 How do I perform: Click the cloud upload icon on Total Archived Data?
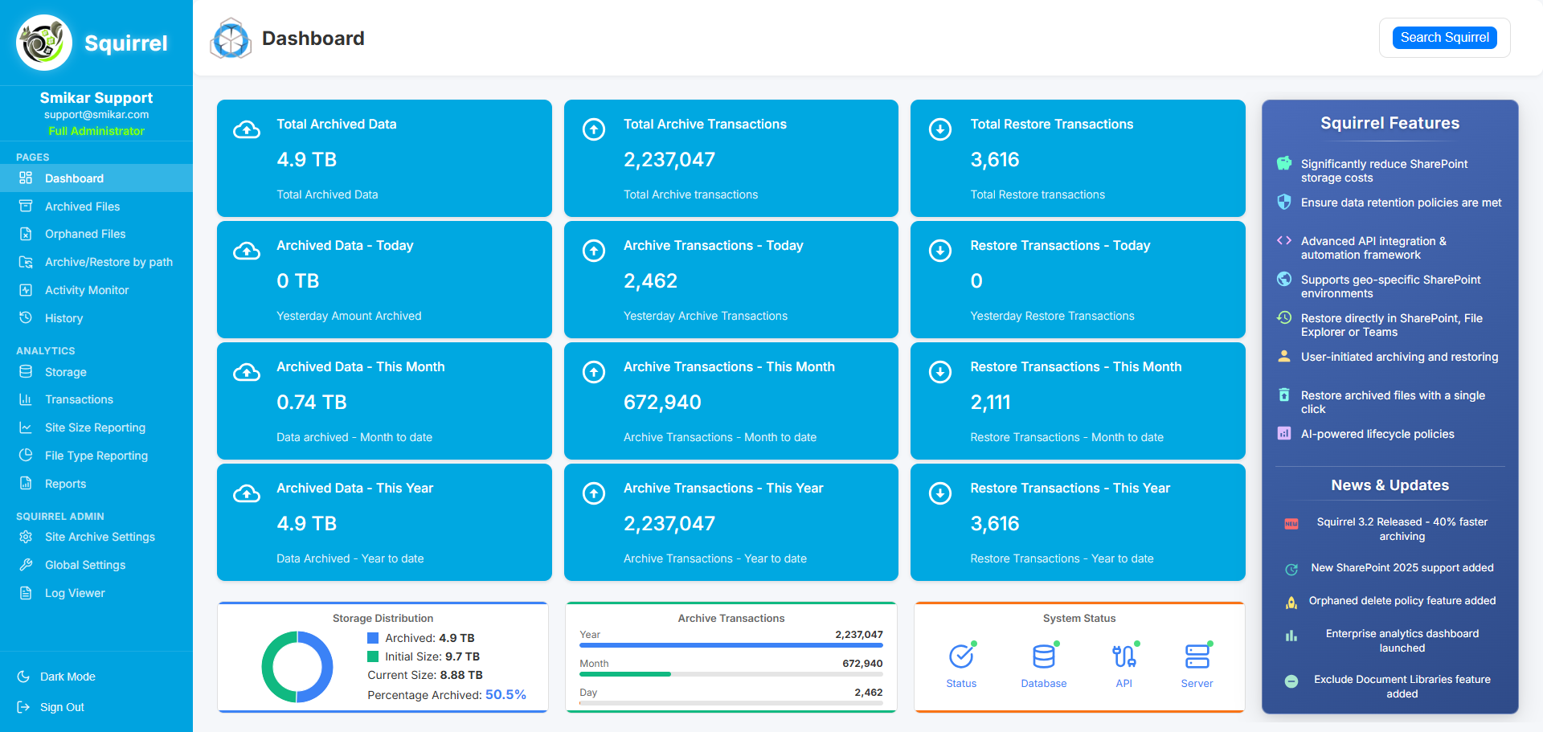point(247,129)
